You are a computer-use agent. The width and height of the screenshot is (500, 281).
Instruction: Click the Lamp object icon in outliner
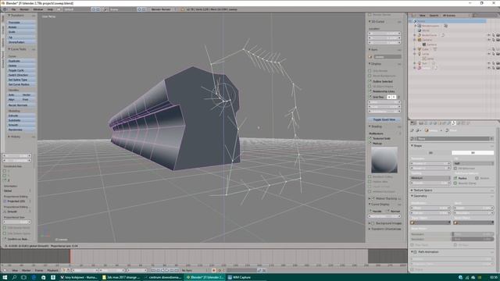click(x=420, y=54)
